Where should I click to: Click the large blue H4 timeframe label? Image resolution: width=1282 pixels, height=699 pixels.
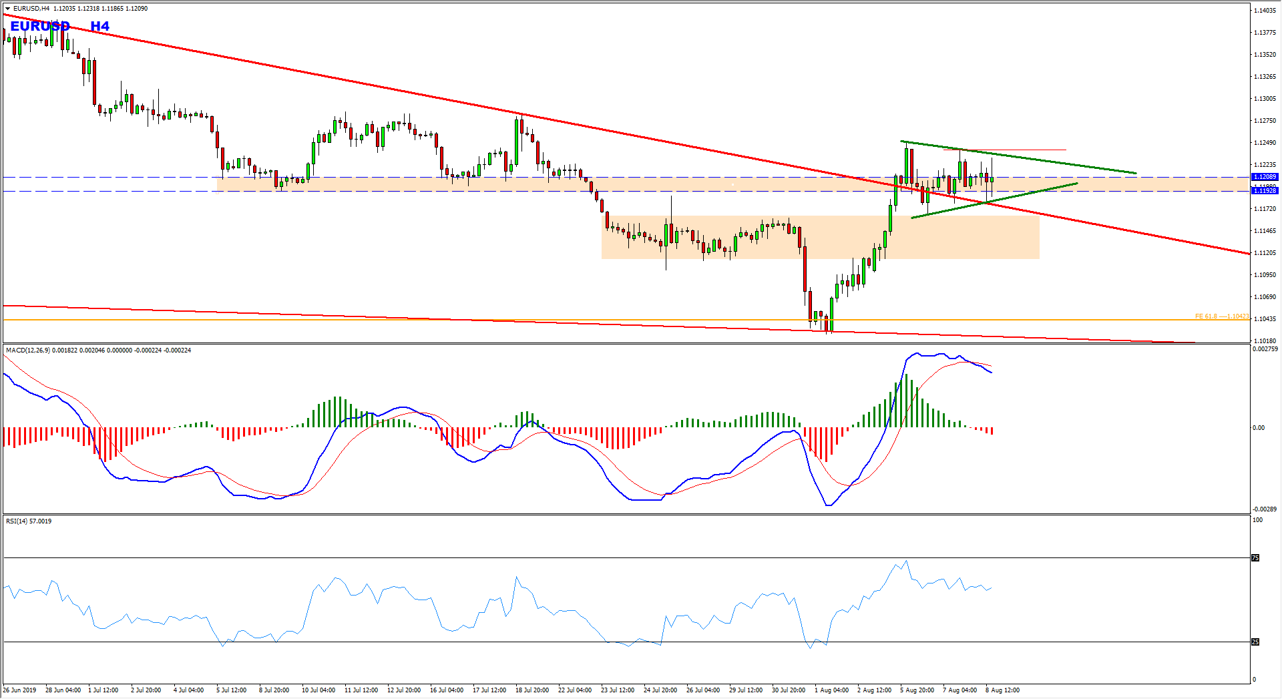click(99, 26)
